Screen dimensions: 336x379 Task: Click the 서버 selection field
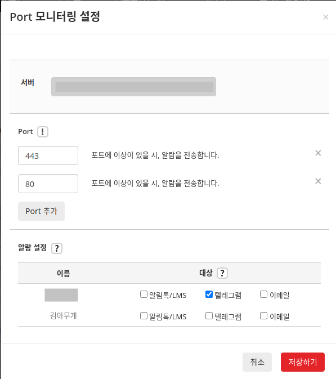pyautogui.click(x=133, y=87)
